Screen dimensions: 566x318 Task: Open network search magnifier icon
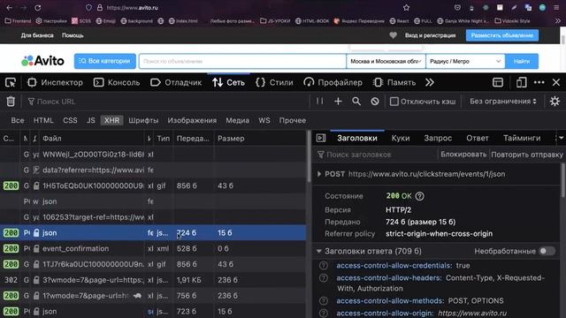pos(356,102)
